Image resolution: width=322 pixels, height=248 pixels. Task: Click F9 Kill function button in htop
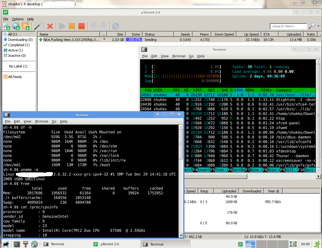click(289, 170)
